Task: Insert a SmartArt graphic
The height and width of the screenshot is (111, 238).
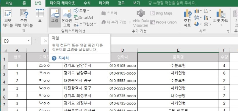Action: [83, 17]
